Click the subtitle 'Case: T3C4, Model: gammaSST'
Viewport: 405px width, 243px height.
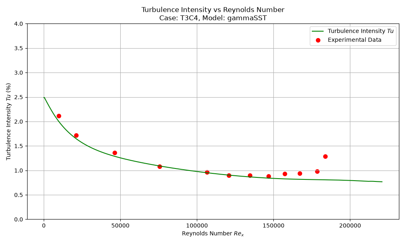coord(213,18)
